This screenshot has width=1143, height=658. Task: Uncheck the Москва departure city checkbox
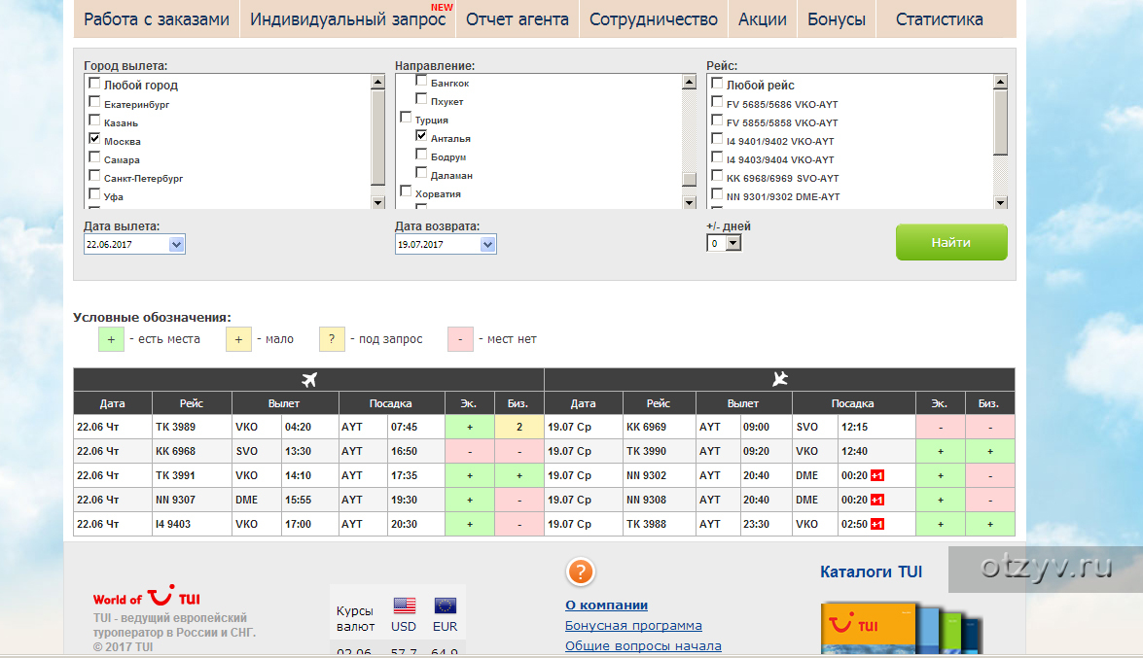pos(94,139)
